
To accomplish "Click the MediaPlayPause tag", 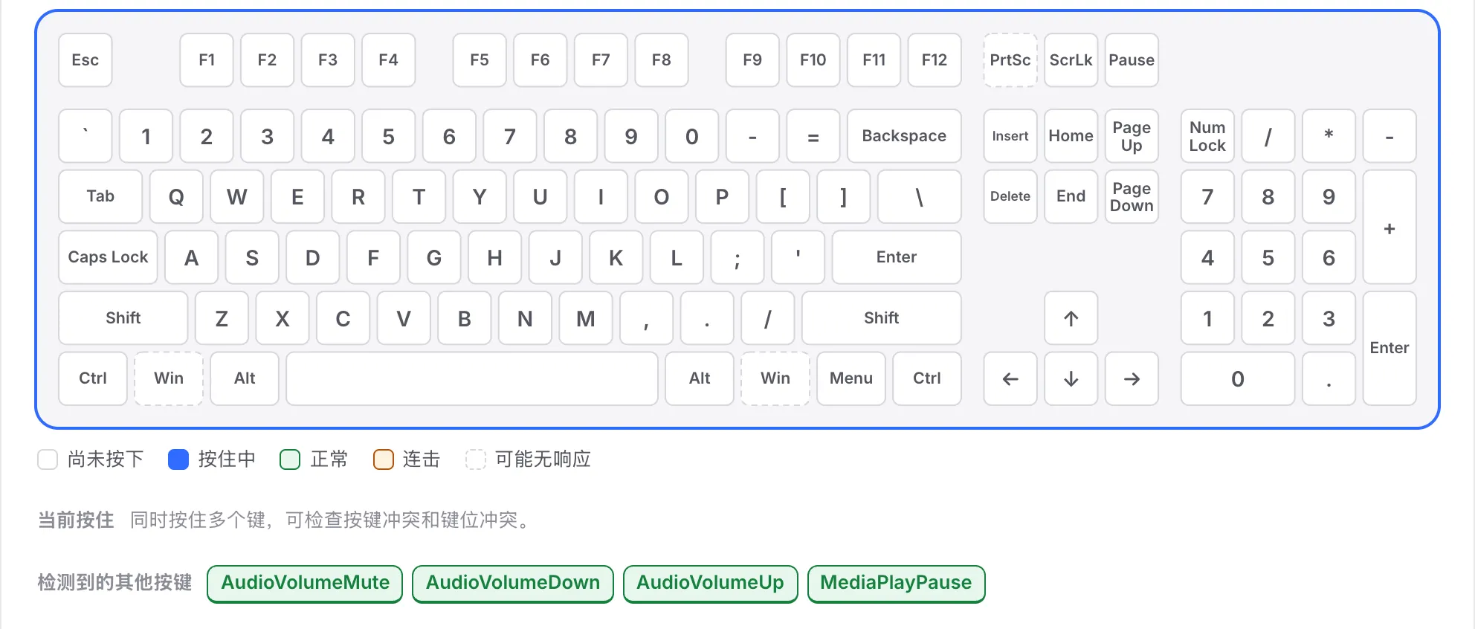I will [x=896, y=584].
